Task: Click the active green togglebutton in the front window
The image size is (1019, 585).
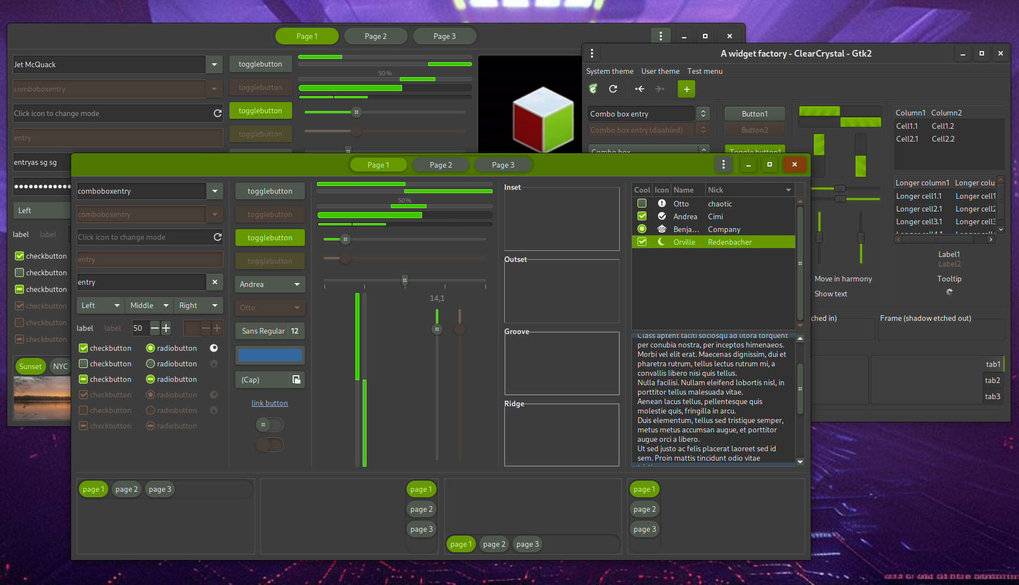Action: coord(270,238)
